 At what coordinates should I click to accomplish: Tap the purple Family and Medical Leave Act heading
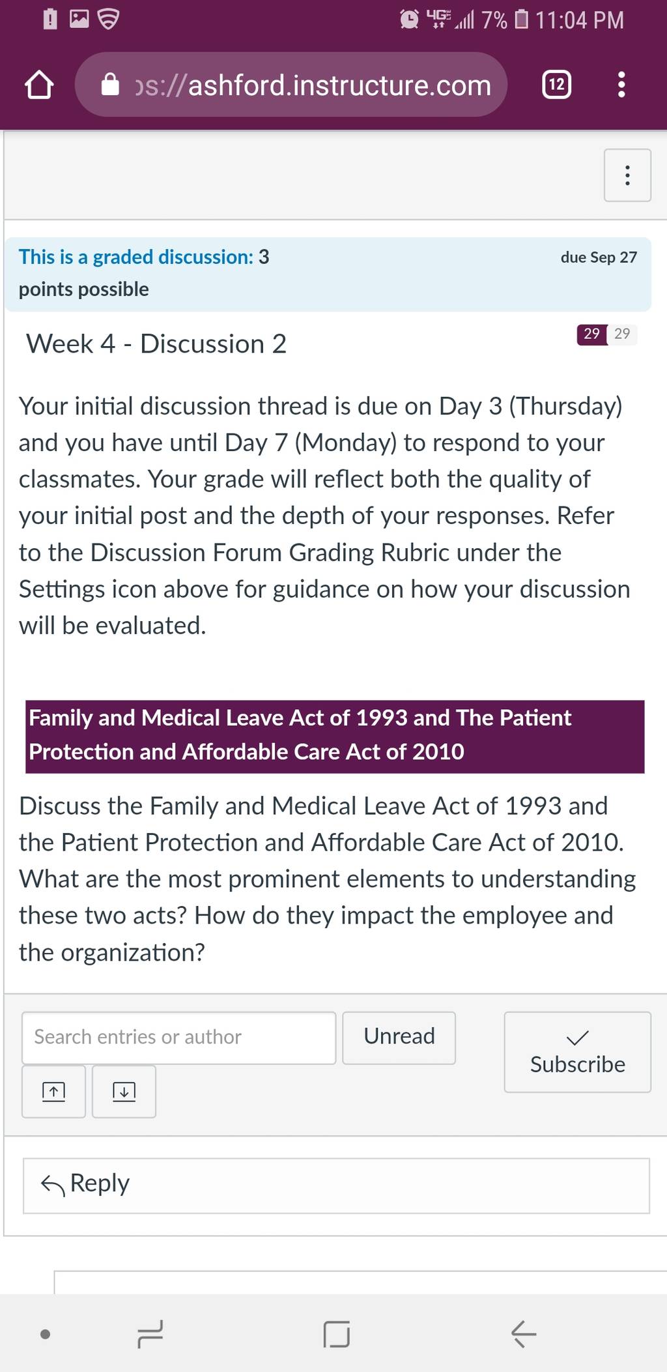coord(335,737)
